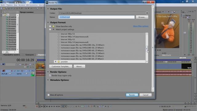
Task: Select Internet 480p 3:4 (вертикальный) template
Action: (74, 37)
